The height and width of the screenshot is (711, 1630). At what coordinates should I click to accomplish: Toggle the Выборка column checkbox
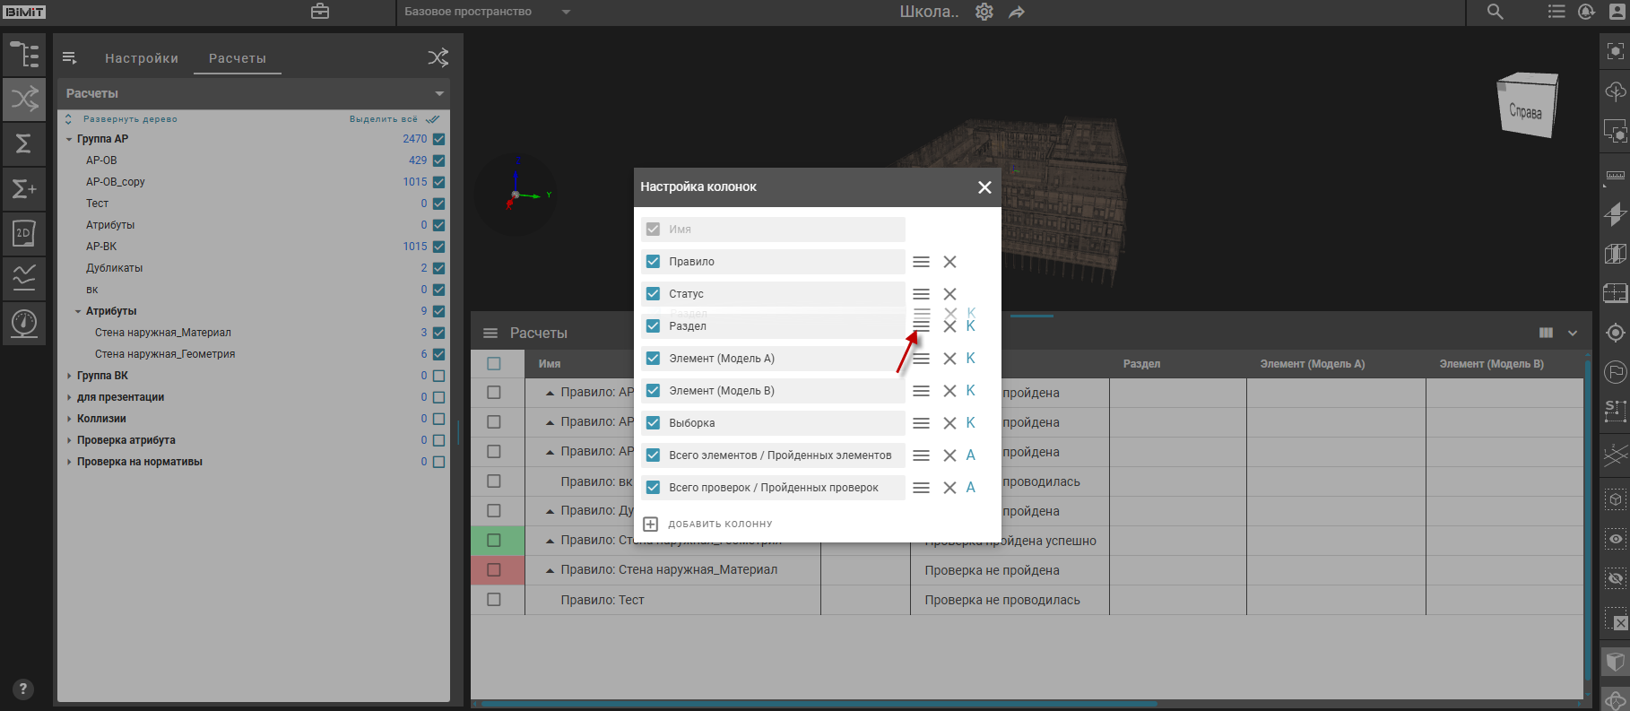click(x=654, y=423)
